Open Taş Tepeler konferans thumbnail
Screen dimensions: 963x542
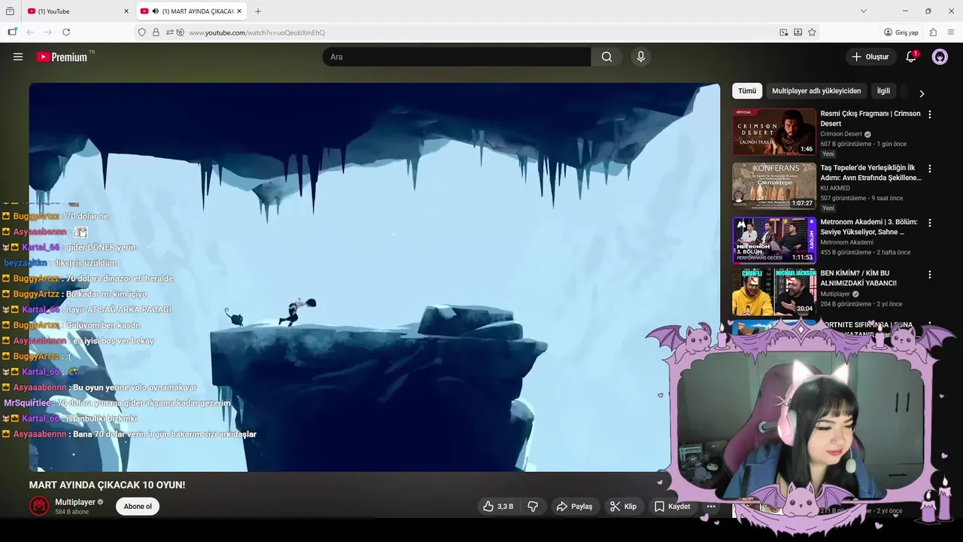[774, 186]
